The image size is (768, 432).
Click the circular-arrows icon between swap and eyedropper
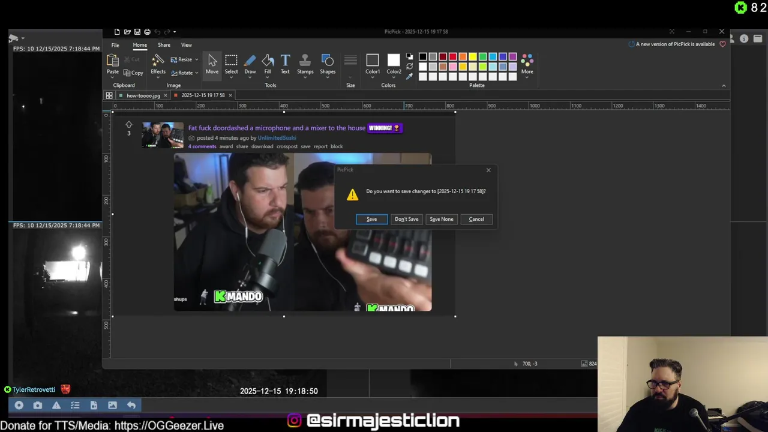[x=409, y=67]
